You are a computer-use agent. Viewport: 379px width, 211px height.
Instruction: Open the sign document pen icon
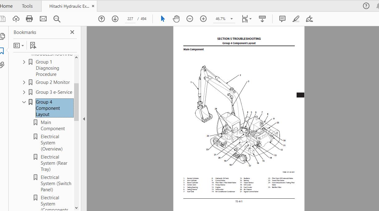309,19
